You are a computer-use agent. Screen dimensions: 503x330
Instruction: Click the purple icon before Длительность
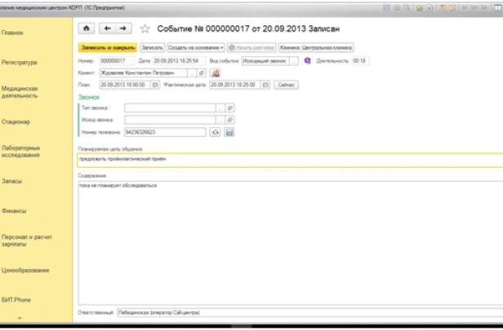click(307, 60)
